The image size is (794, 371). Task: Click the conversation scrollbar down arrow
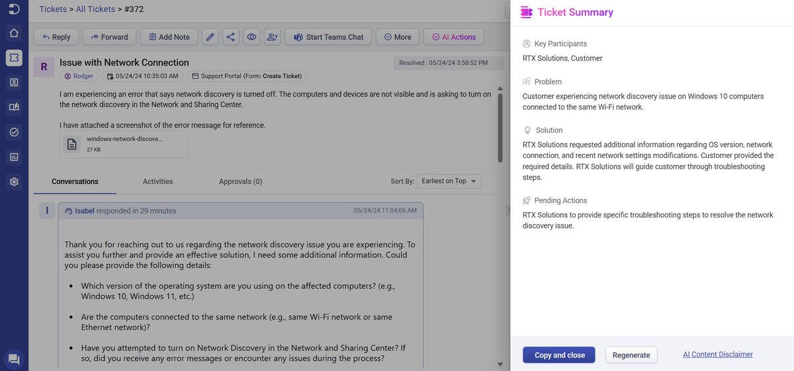(500, 364)
